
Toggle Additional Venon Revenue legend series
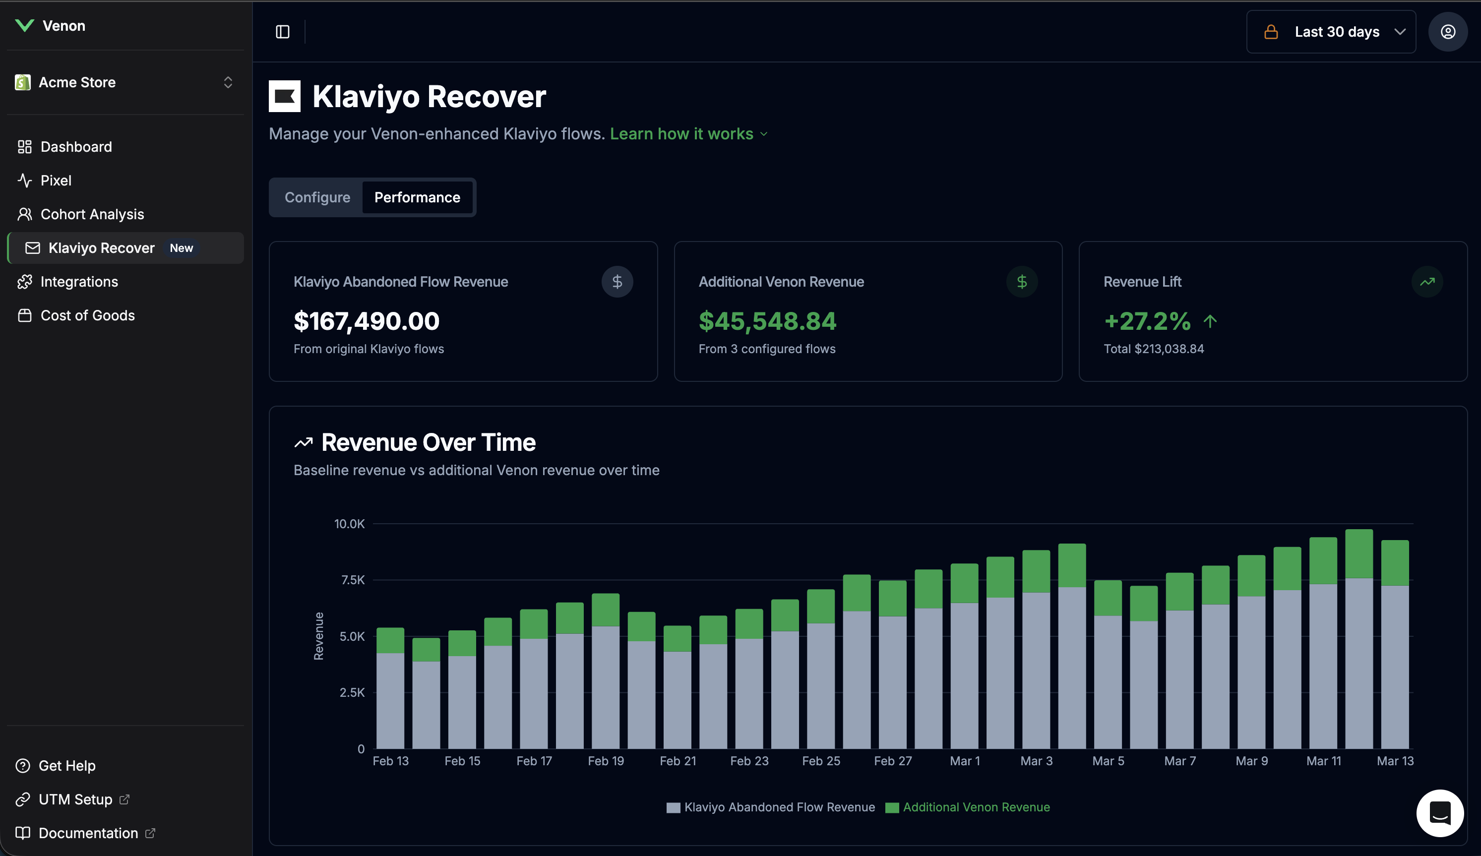(x=967, y=807)
